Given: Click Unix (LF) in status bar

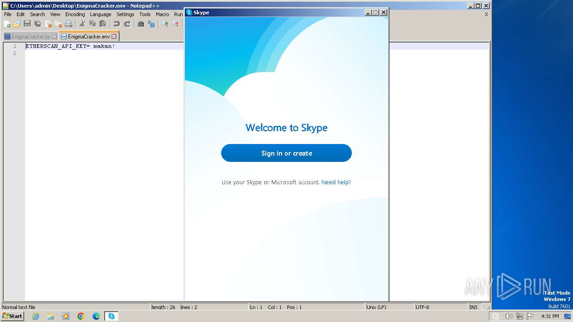Looking at the screenshot, I should 389,307.
